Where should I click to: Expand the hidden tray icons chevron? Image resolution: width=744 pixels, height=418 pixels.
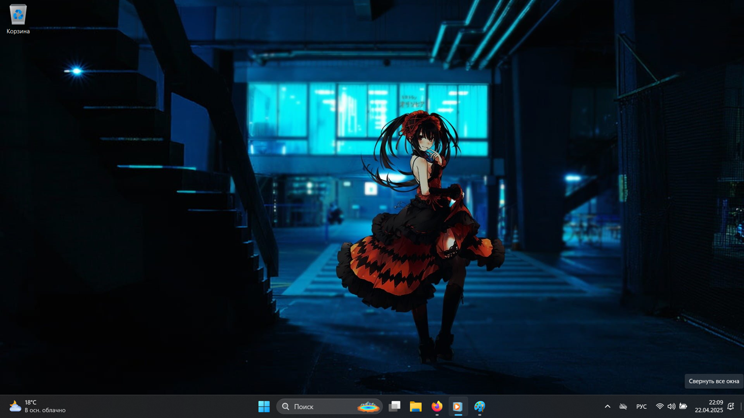coord(607,406)
